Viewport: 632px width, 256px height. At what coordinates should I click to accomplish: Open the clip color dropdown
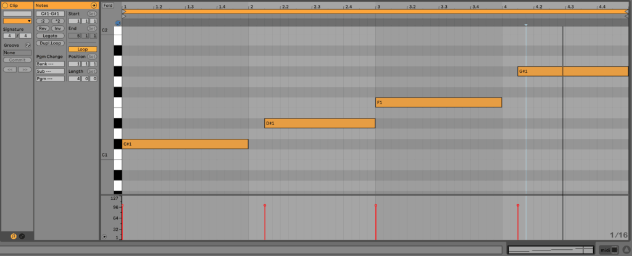pyautogui.click(x=17, y=21)
